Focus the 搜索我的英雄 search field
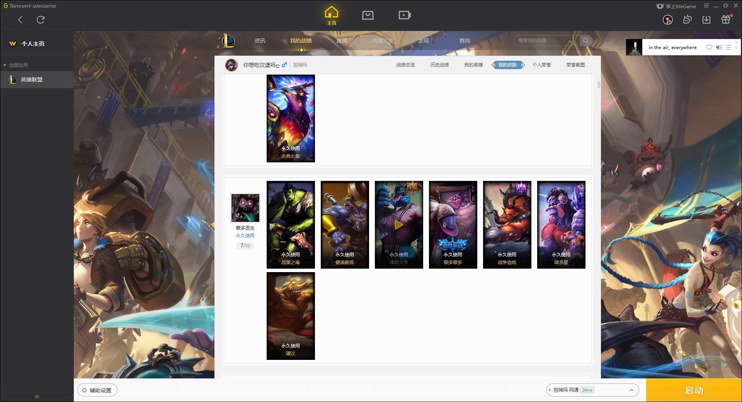742x402 pixels. (547, 41)
